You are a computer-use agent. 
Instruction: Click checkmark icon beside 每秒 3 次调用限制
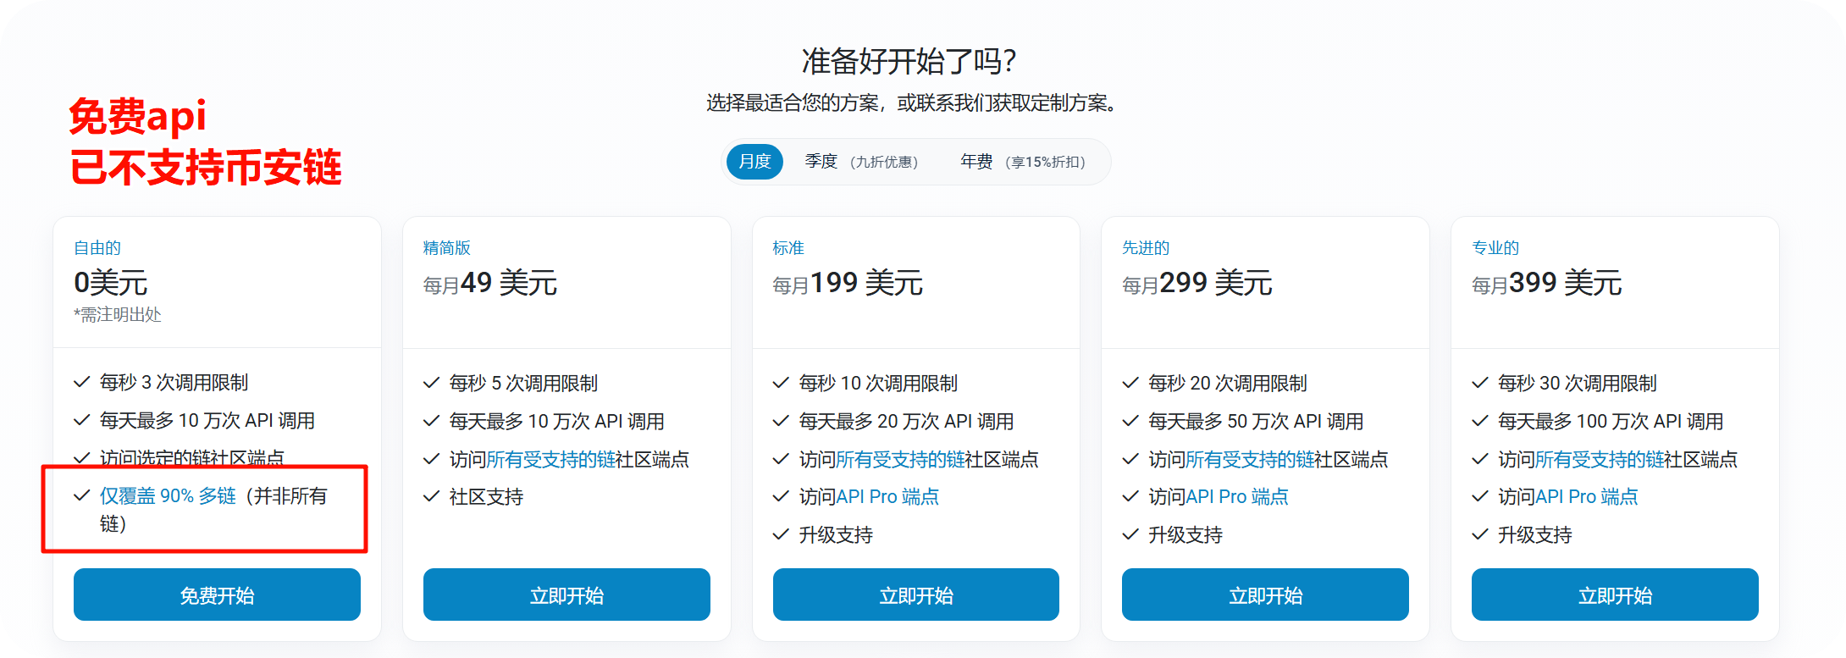[x=82, y=383]
